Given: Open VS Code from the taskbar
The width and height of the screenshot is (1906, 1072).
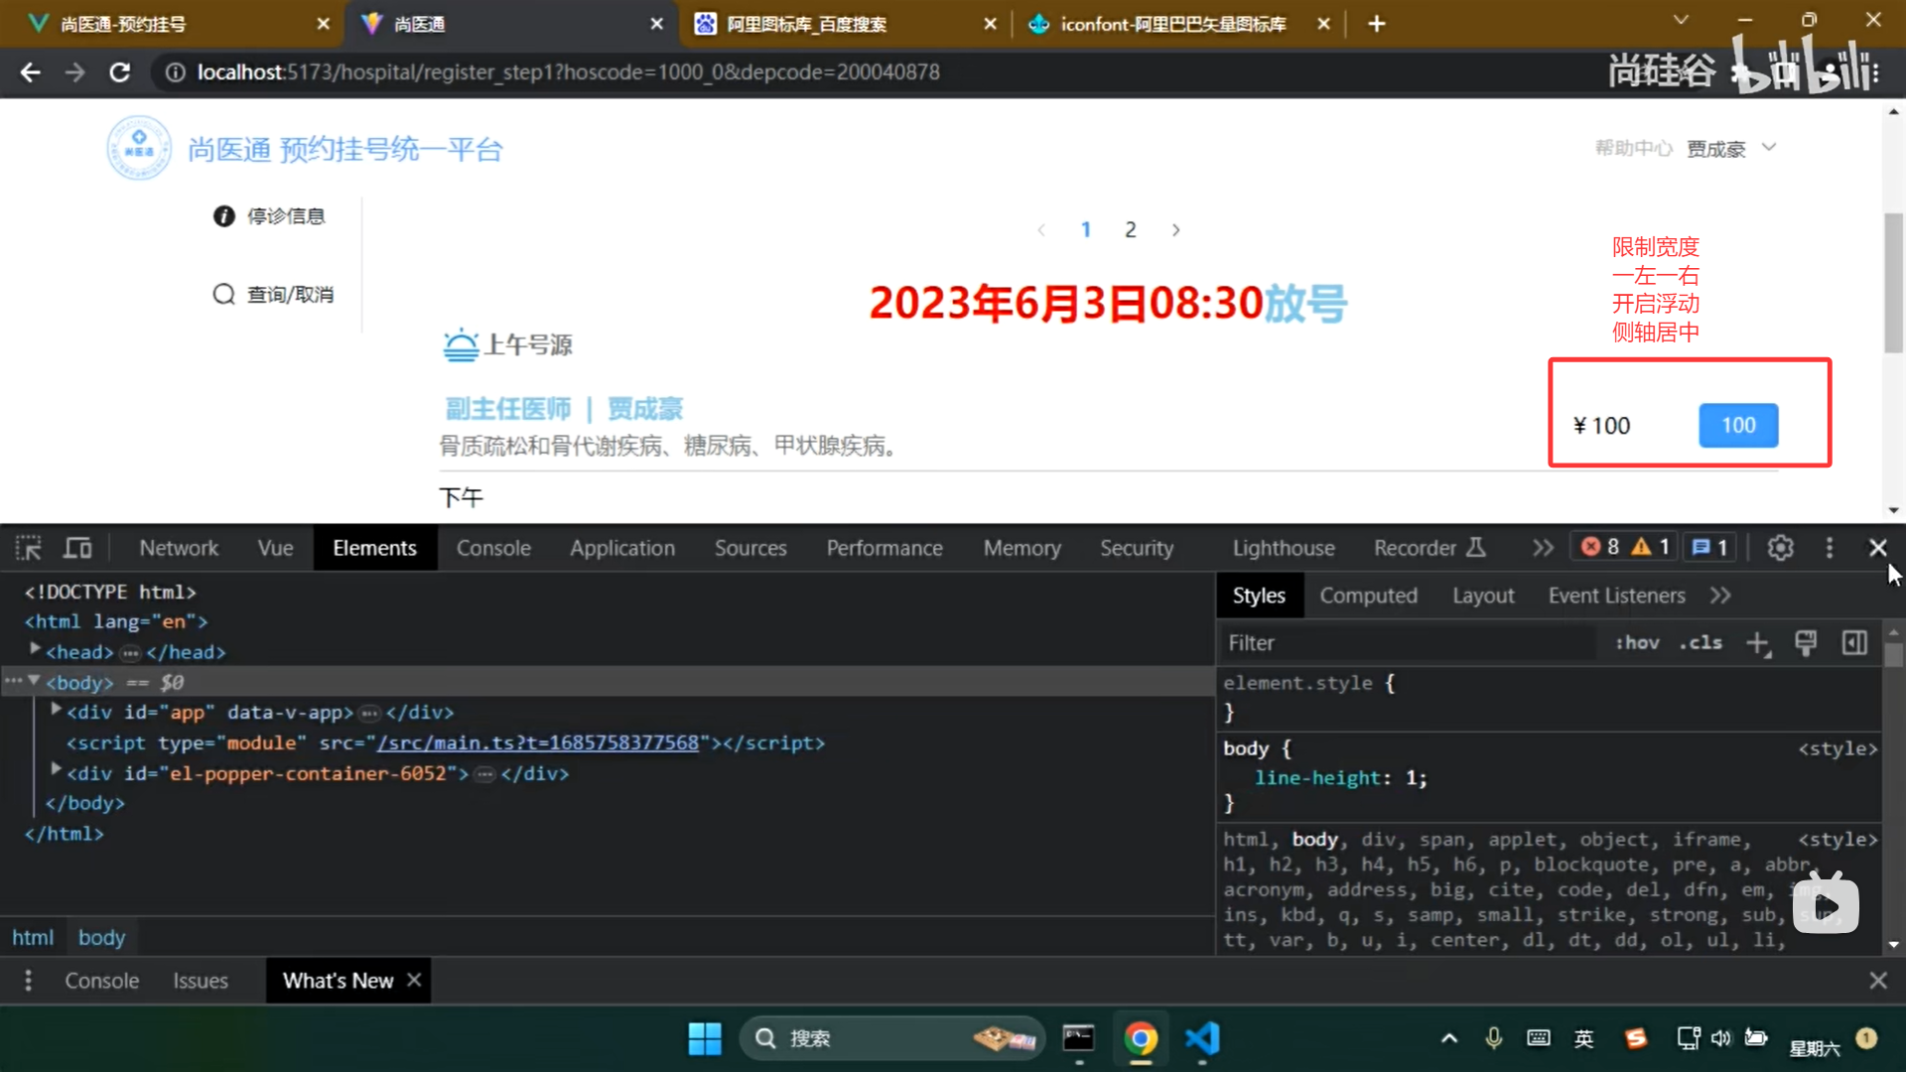Looking at the screenshot, I should (x=1201, y=1038).
